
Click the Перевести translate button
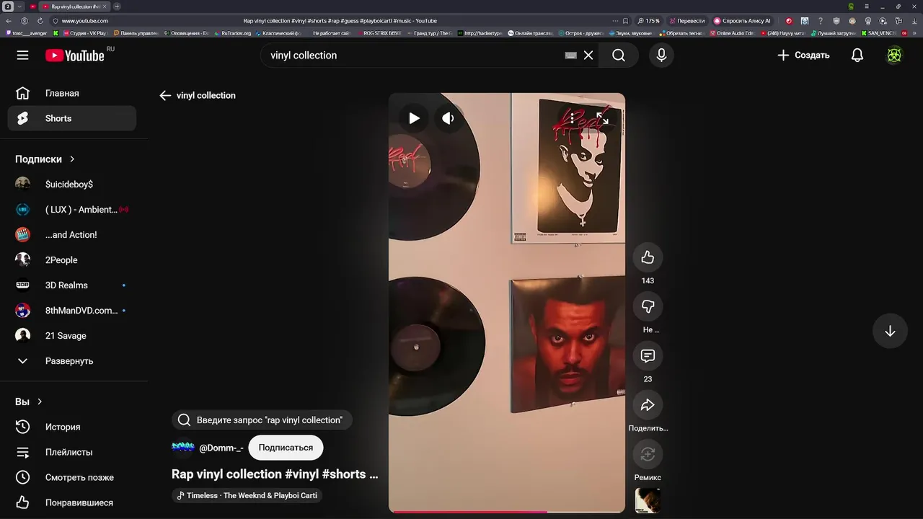pyautogui.click(x=686, y=21)
